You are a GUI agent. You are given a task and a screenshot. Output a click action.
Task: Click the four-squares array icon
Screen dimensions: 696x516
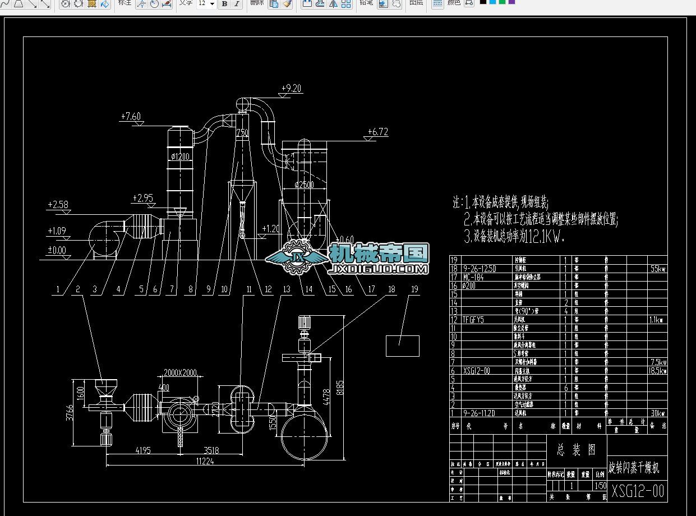coord(346,3)
